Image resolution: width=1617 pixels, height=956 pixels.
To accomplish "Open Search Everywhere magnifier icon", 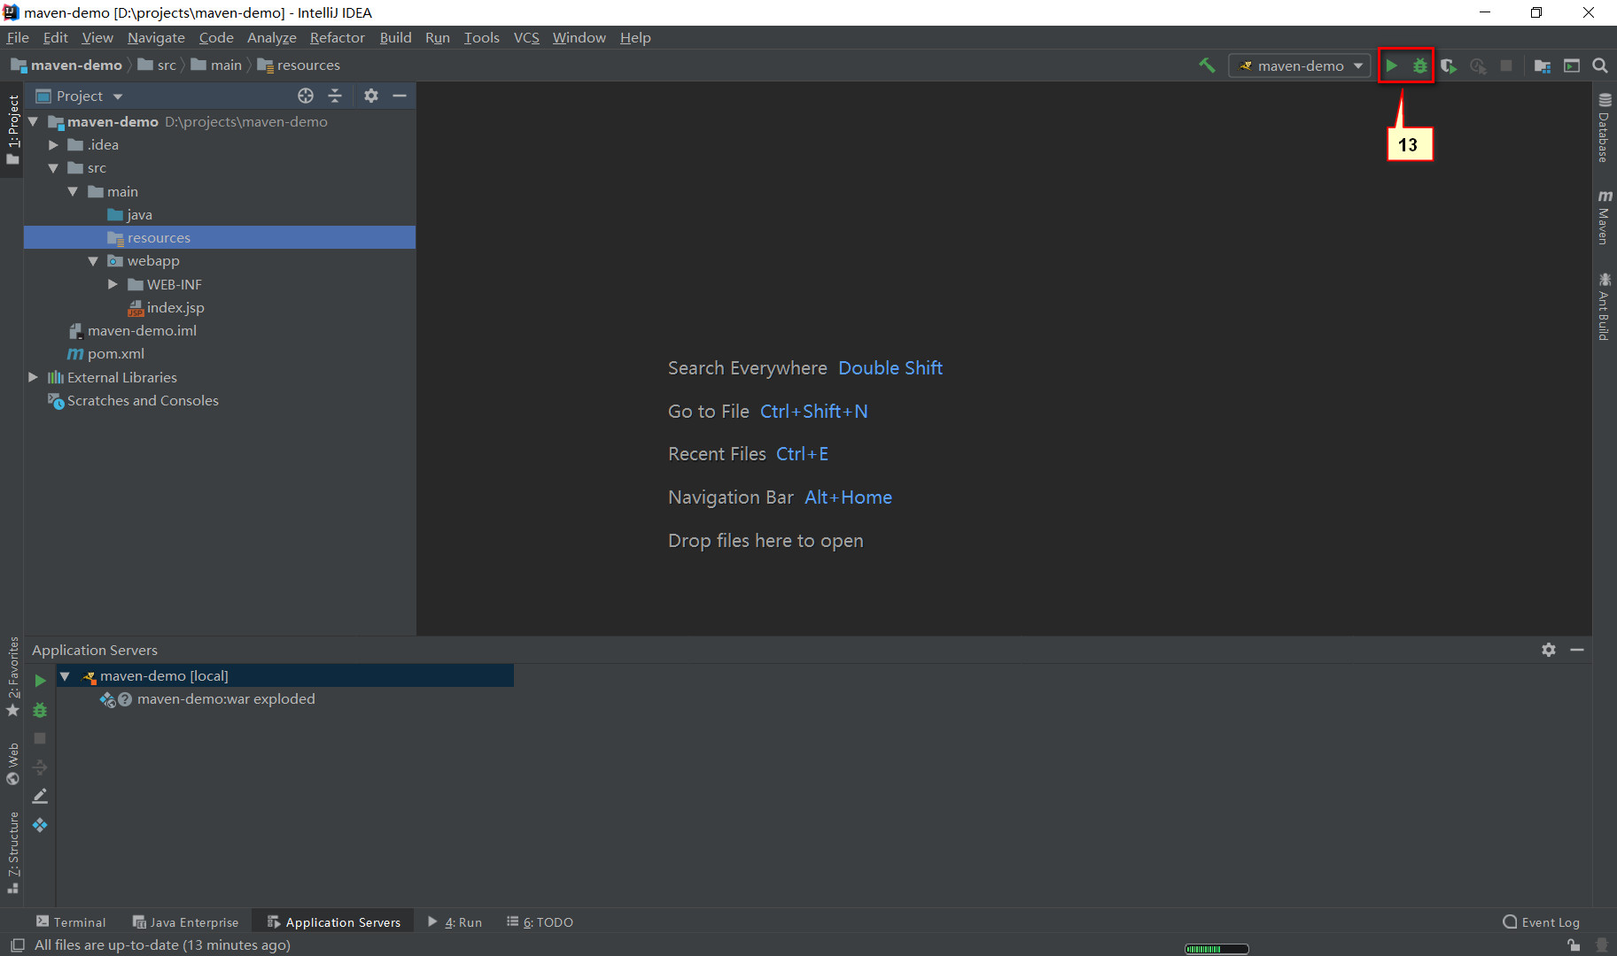I will pos(1600,66).
